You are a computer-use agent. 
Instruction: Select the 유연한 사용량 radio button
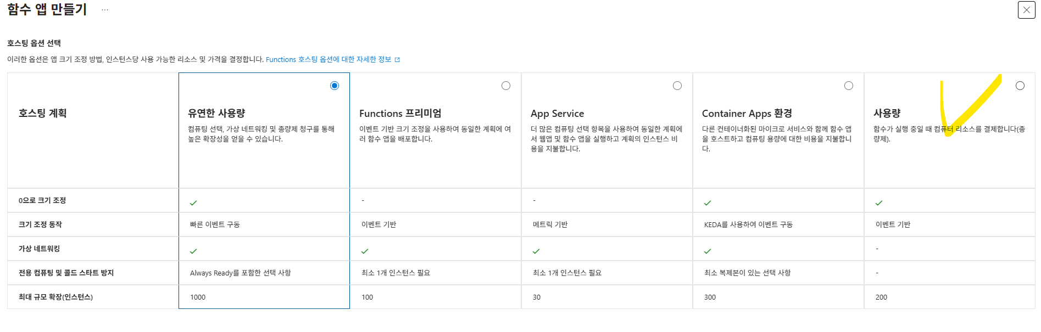(335, 86)
